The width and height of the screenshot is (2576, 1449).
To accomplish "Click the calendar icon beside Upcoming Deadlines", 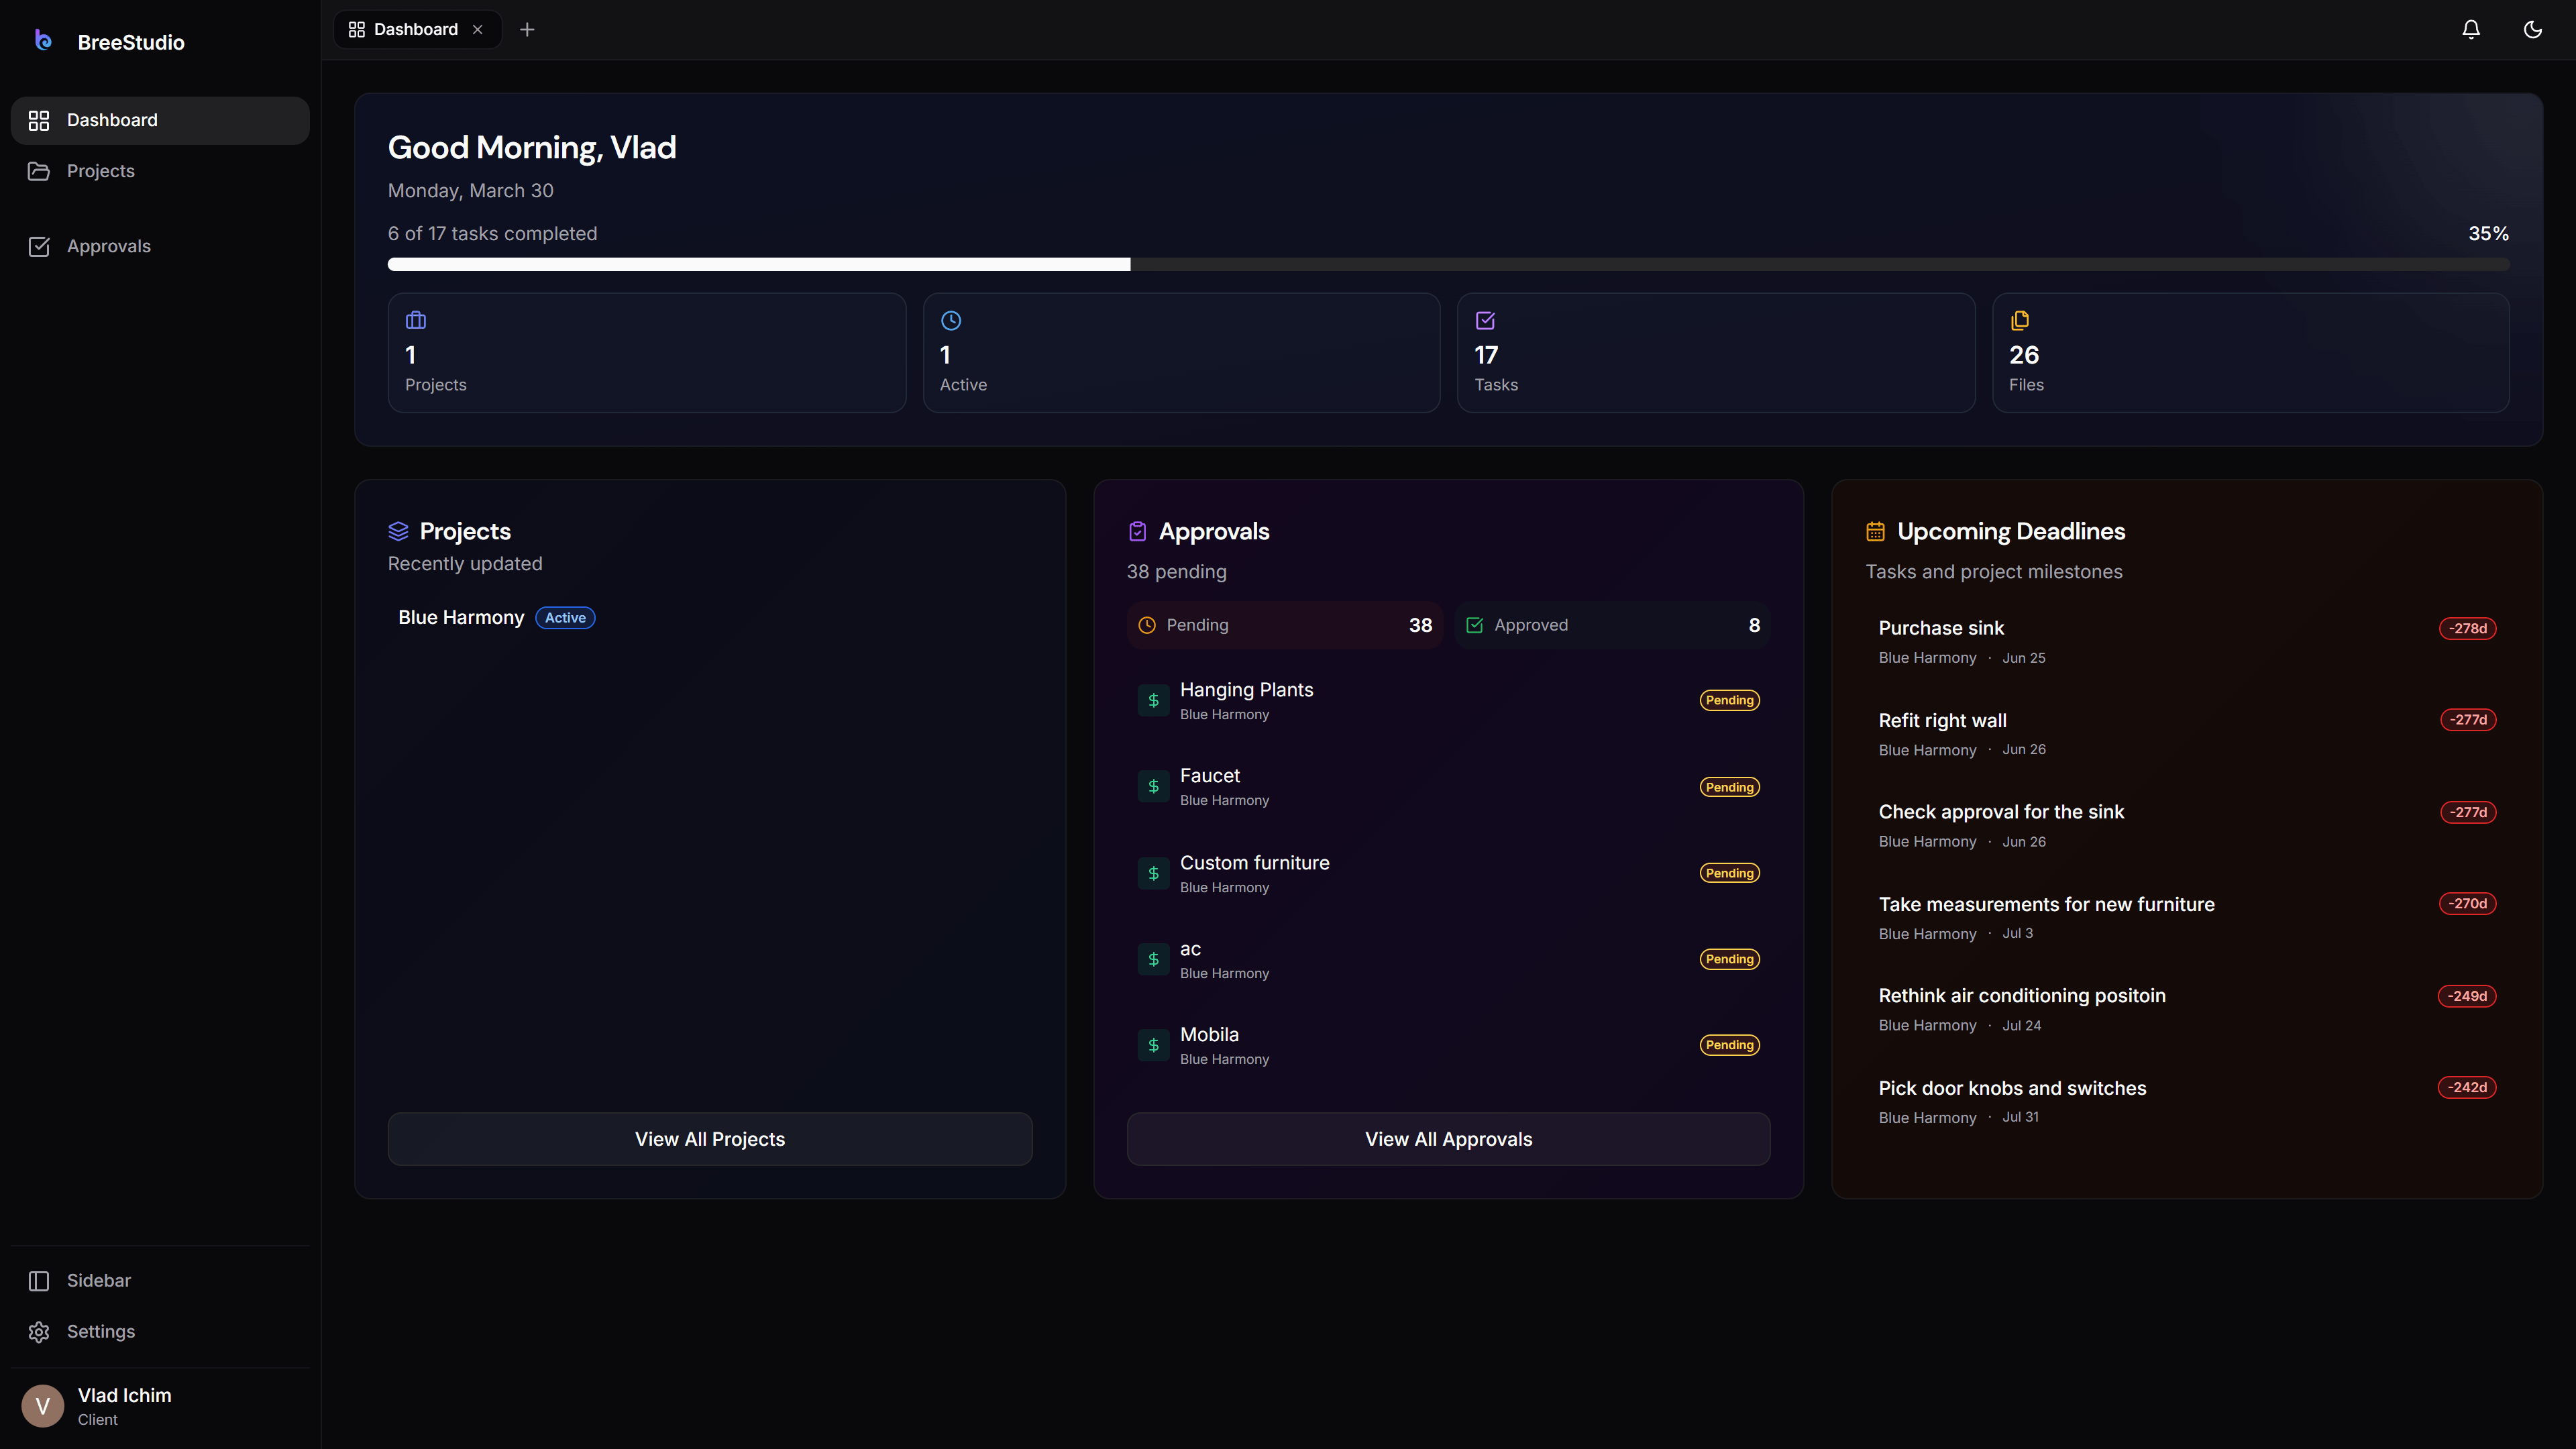I will coord(1875,531).
